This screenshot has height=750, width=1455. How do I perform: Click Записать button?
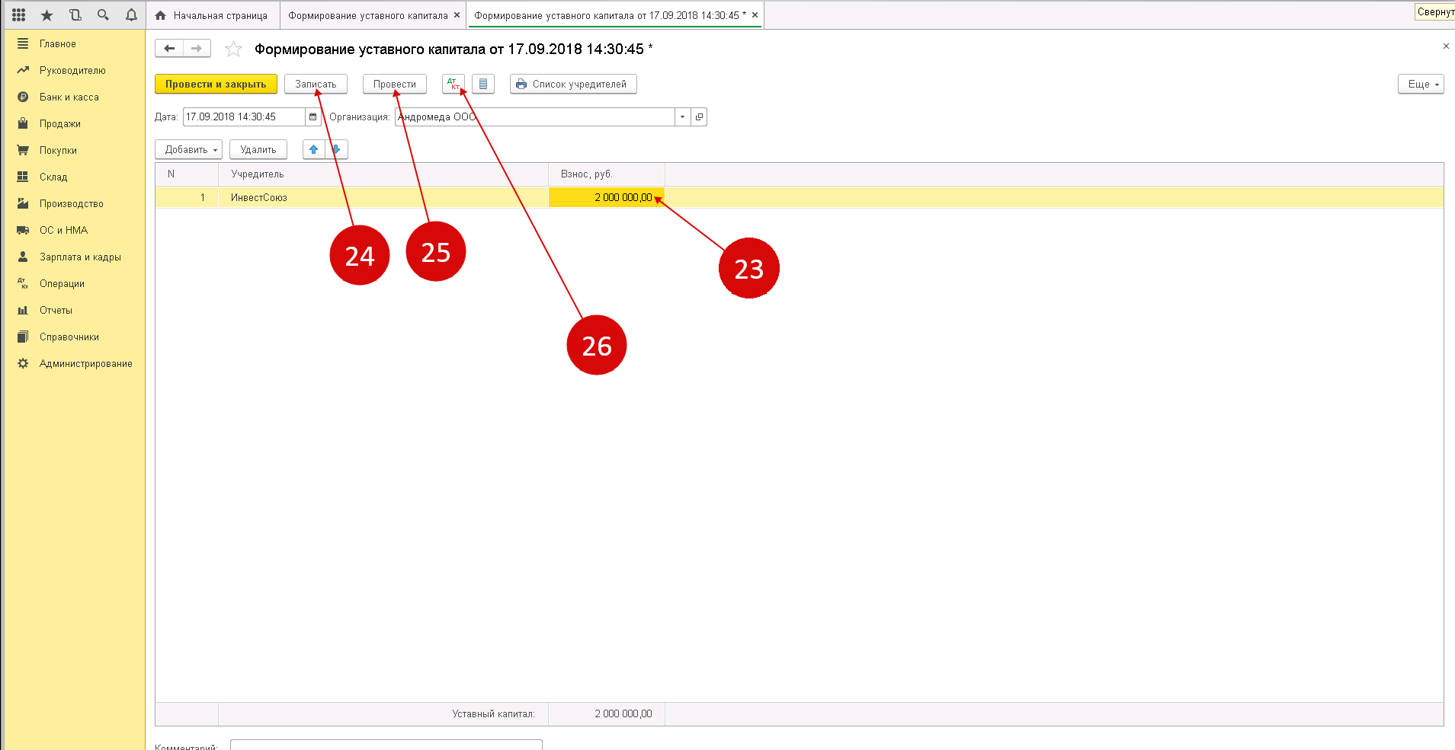click(x=316, y=84)
